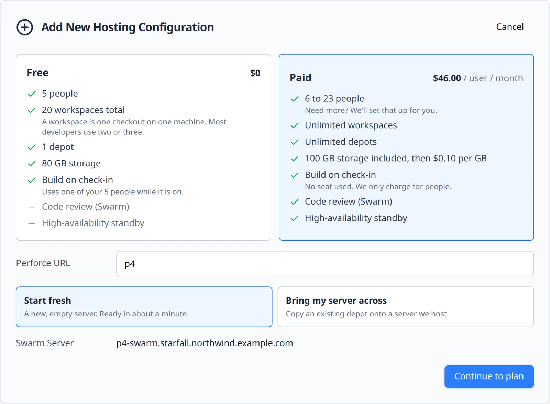This screenshot has height=404, width=550.
Task: Click 'Need more? We'll set that up for you.'
Action: 371,110
